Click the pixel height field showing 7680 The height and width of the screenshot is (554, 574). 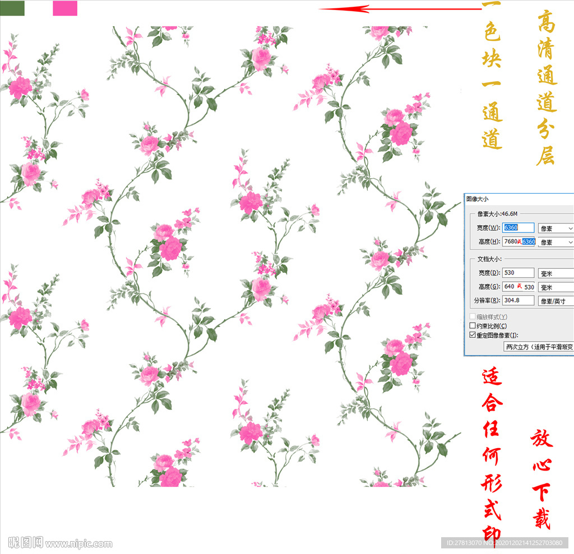[x=518, y=242]
